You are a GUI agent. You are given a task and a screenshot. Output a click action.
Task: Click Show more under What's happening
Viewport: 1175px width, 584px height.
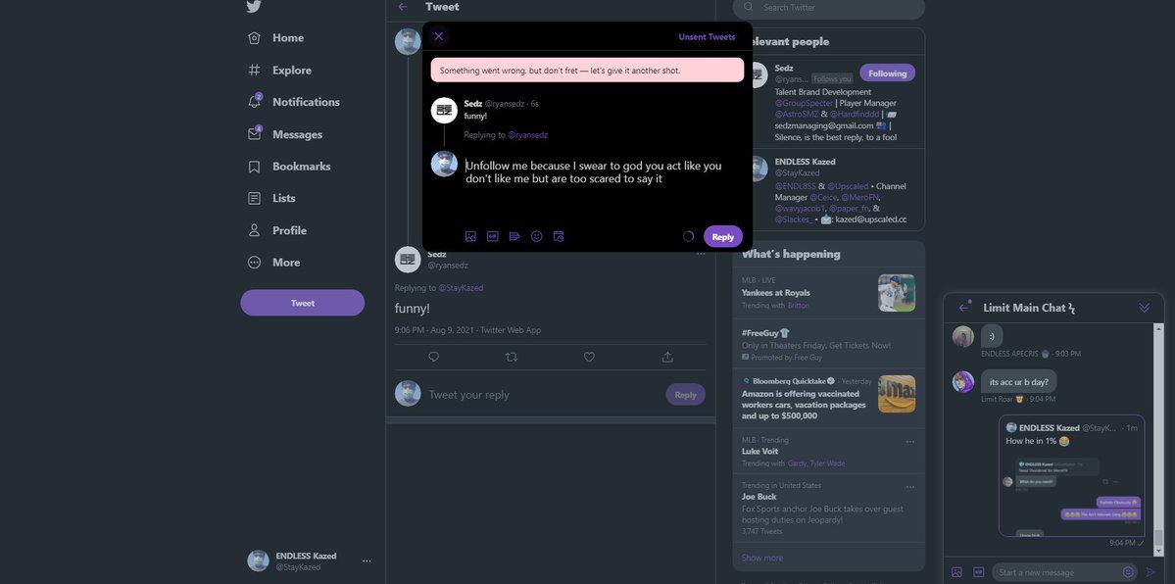point(761,558)
